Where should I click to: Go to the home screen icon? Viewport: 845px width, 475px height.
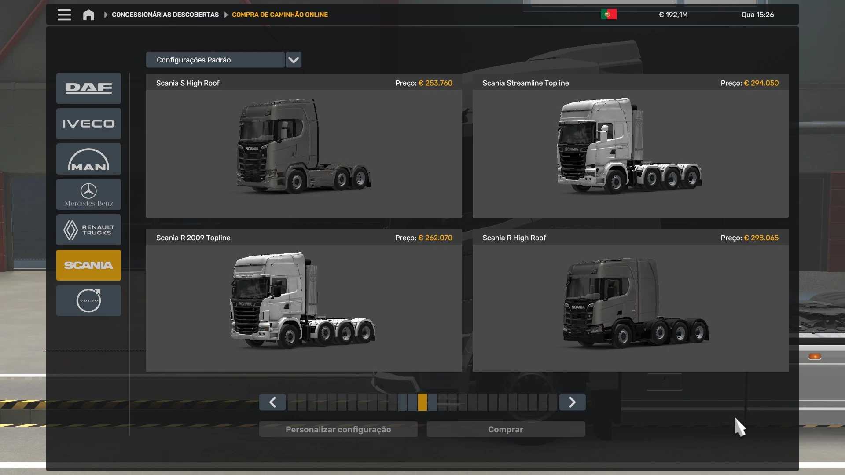click(88, 15)
